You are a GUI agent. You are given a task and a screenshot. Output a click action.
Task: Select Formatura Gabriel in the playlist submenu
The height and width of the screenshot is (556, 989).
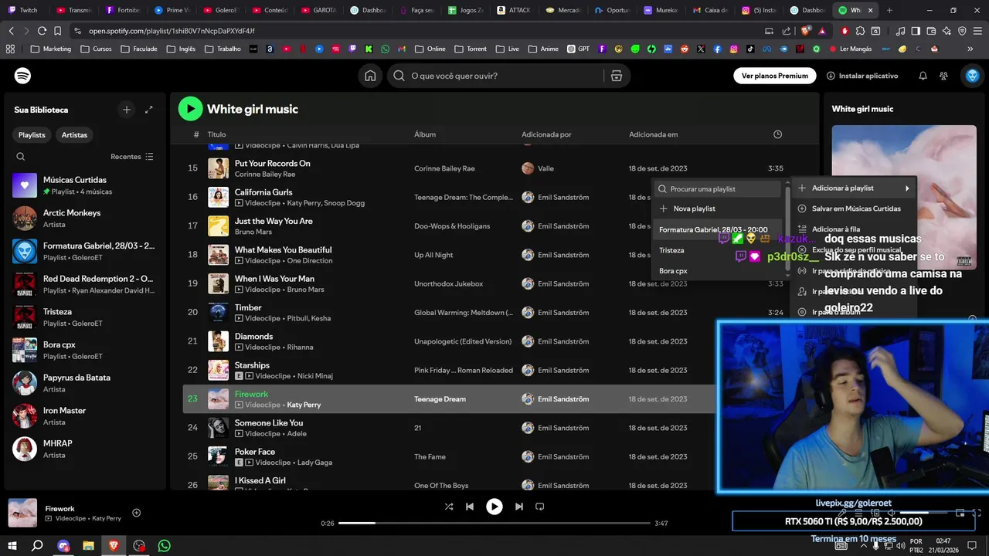(x=718, y=229)
